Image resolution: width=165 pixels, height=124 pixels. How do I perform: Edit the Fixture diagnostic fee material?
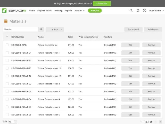pyautogui.click(x=130, y=45)
